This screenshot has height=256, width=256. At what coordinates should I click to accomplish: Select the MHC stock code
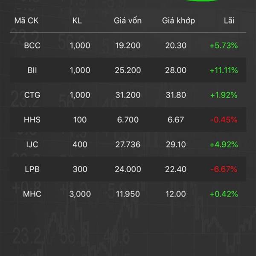(32, 194)
